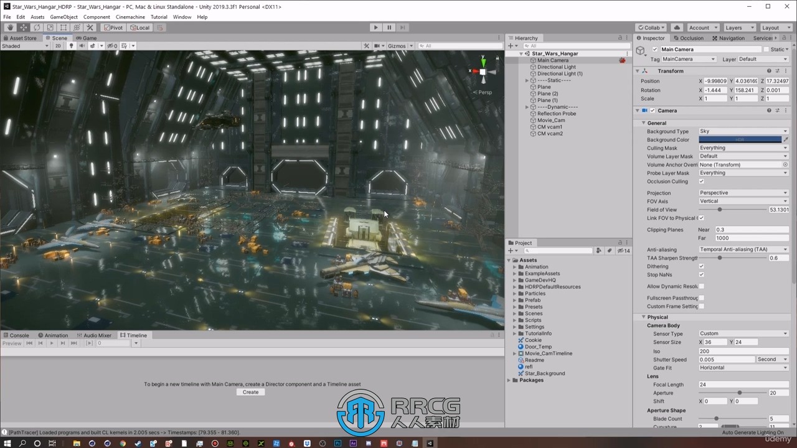Disable the Camera component checkbox
Screen dimensions: 797x448
click(x=652, y=111)
